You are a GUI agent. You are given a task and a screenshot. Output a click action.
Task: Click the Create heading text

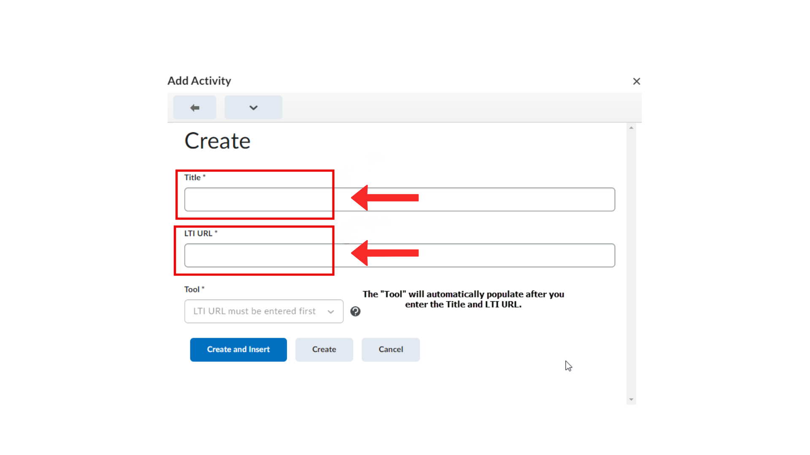[217, 141]
